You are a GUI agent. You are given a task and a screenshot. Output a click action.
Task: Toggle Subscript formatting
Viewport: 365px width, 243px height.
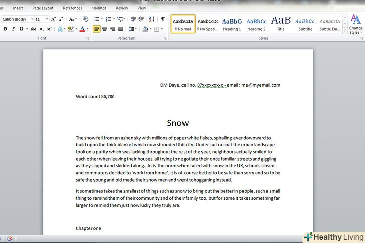click(41, 29)
